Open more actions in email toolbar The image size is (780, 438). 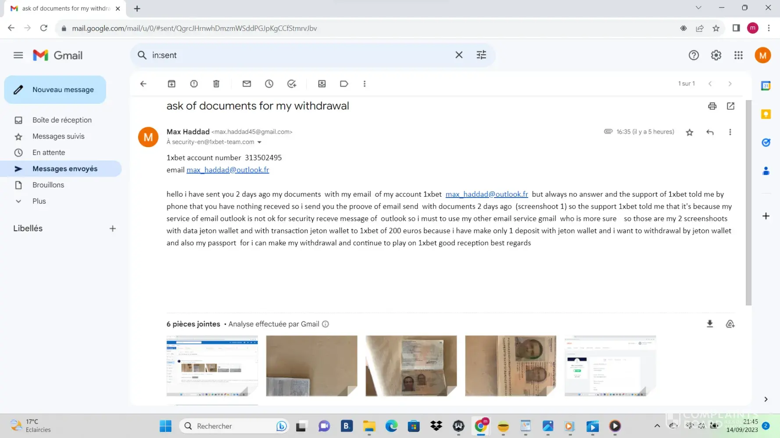click(x=365, y=84)
